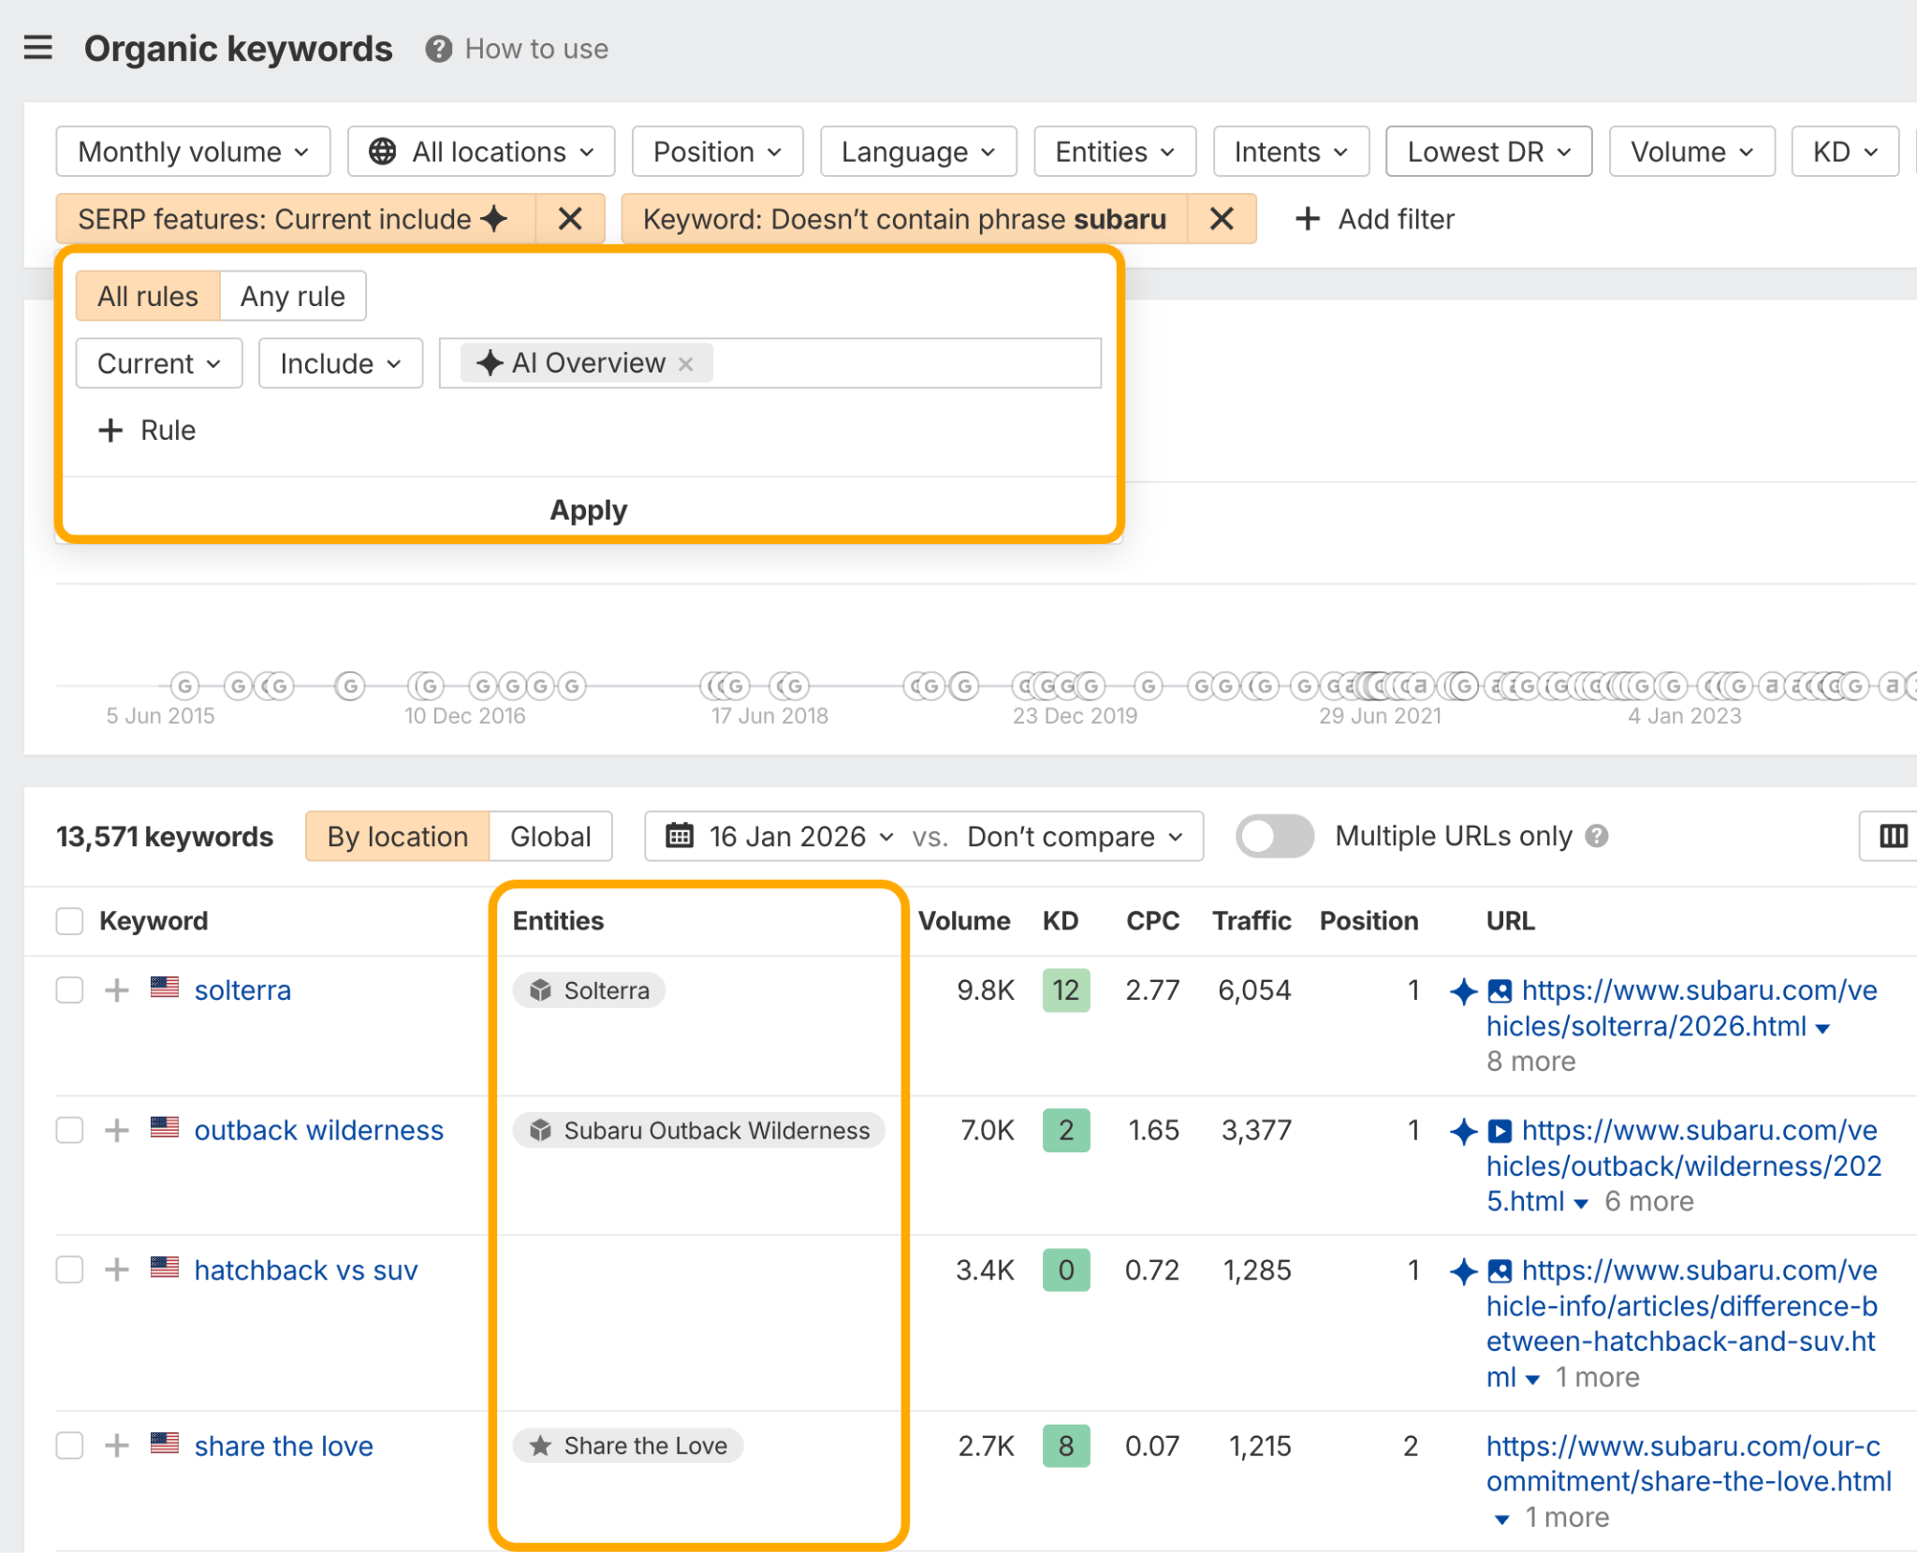The width and height of the screenshot is (1917, 1553).
Task: Open the column settings icon on the right
Action: click(1893, 836)
